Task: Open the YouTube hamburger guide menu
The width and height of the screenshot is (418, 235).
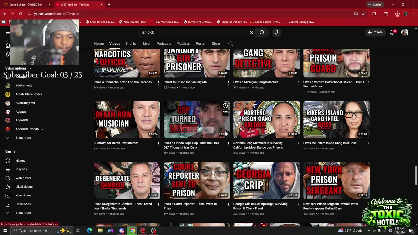Action: [8, 32]
